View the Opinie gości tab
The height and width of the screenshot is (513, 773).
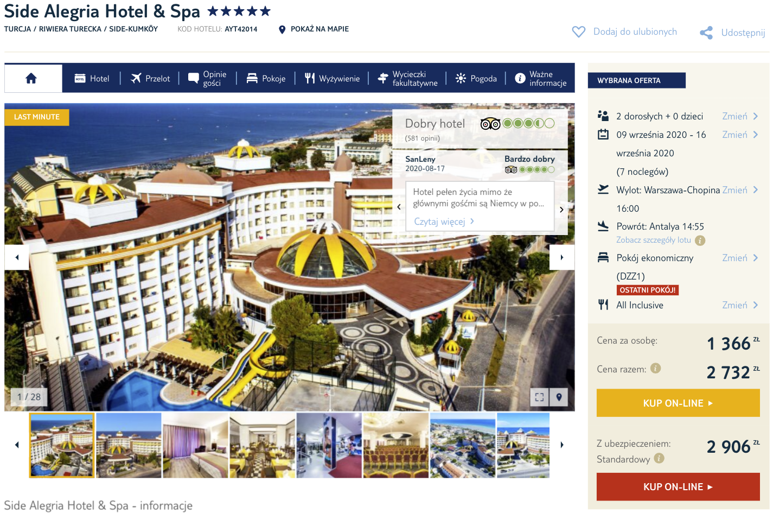coord(207,79)
